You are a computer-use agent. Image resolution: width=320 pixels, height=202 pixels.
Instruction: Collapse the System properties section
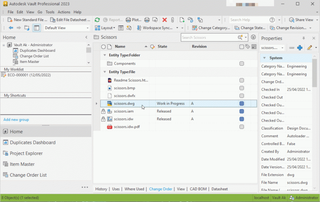264,58
